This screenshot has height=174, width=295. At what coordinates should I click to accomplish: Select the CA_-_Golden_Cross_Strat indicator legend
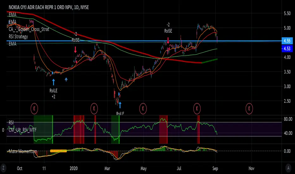pyautogui.click(x=29, y=29)
